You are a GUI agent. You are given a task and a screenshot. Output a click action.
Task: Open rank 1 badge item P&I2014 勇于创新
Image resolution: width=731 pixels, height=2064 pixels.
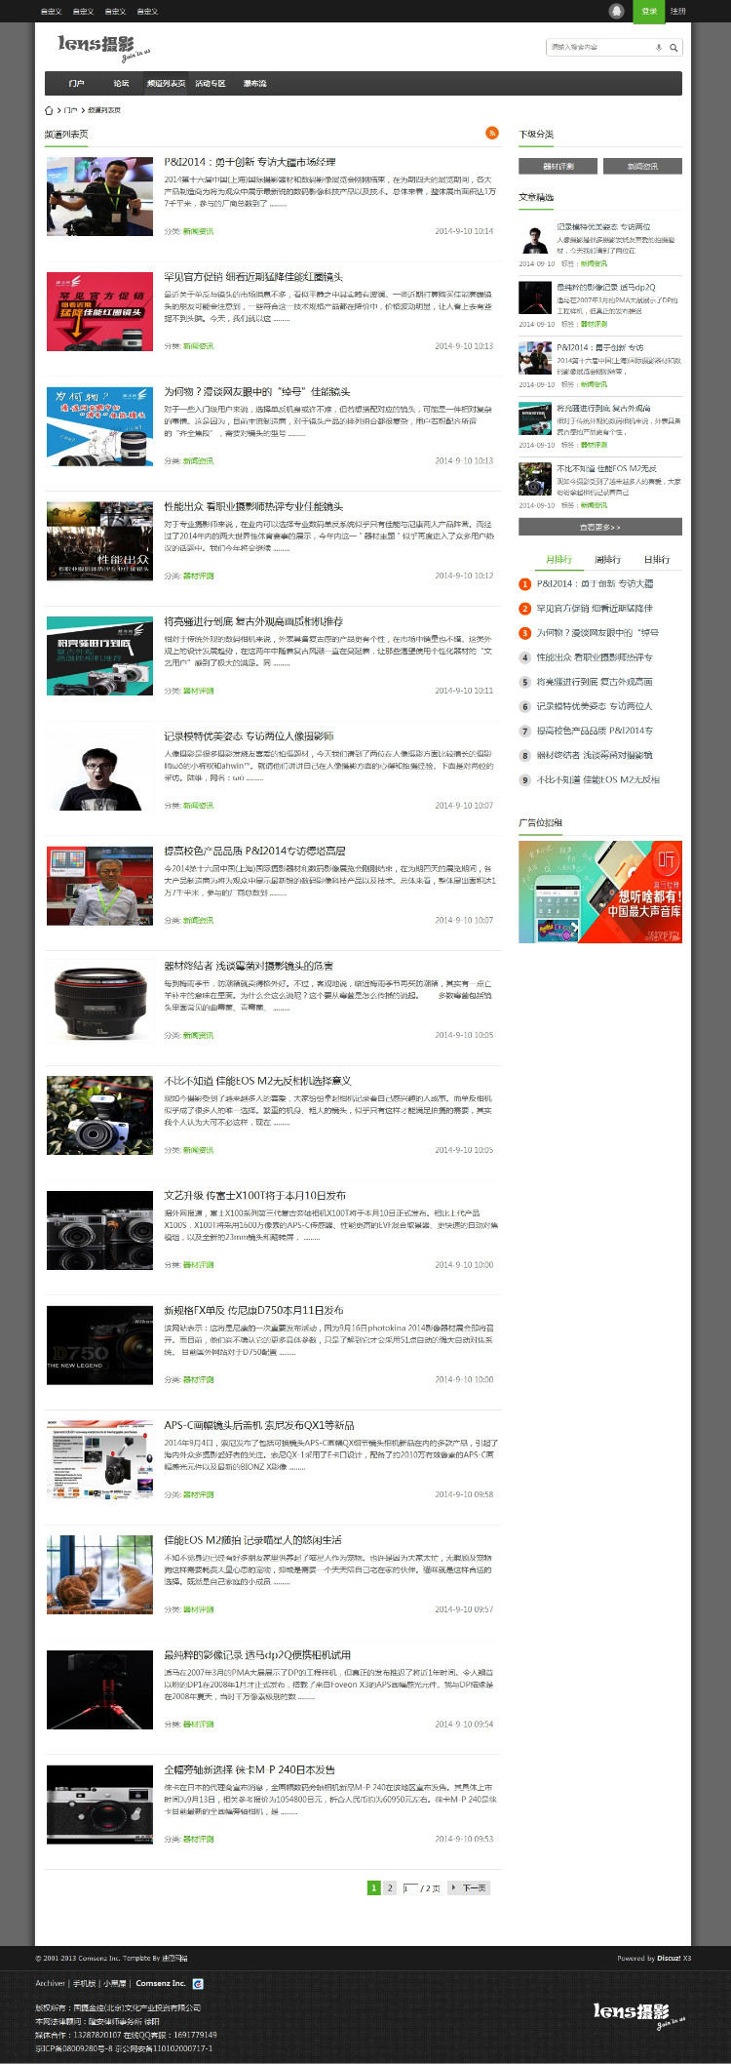click(595, 583)
